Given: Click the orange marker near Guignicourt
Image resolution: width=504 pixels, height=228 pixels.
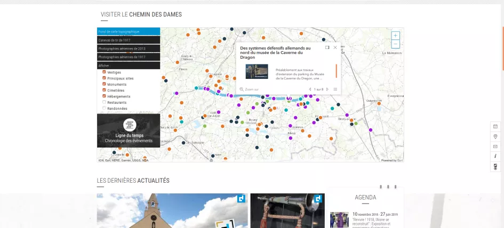Looking at the screenshot, I should 379,103.
